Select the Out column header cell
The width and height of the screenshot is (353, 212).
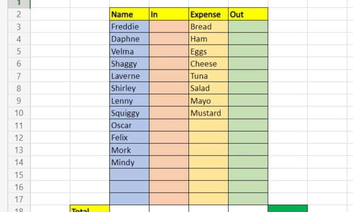[248, 14]
